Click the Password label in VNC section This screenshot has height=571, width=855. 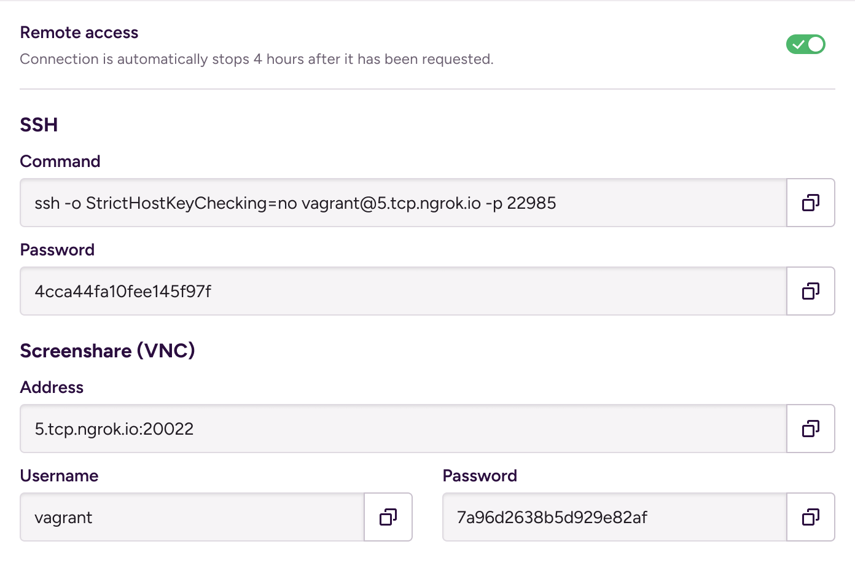pos(480,476)
